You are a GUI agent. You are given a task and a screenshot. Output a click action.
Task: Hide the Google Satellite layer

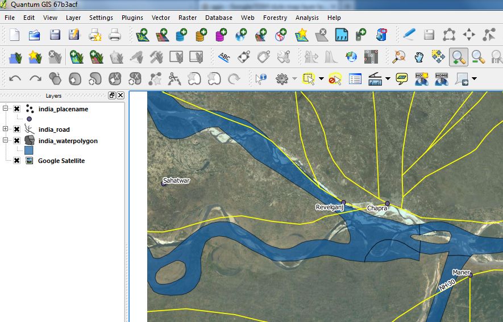[x=17, y=161]
